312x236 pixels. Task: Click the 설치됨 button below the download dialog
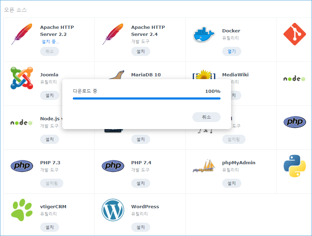[234, 139]
